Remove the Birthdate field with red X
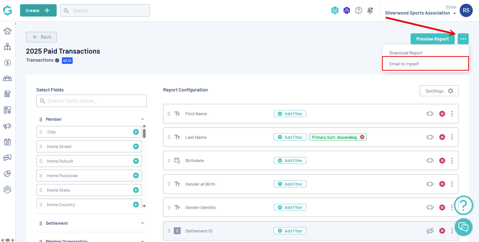The width and height of the screenshot is (479, 242). pos(442,161)
